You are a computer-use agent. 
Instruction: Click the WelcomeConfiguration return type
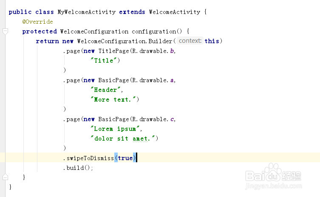(x=94, y=31)
